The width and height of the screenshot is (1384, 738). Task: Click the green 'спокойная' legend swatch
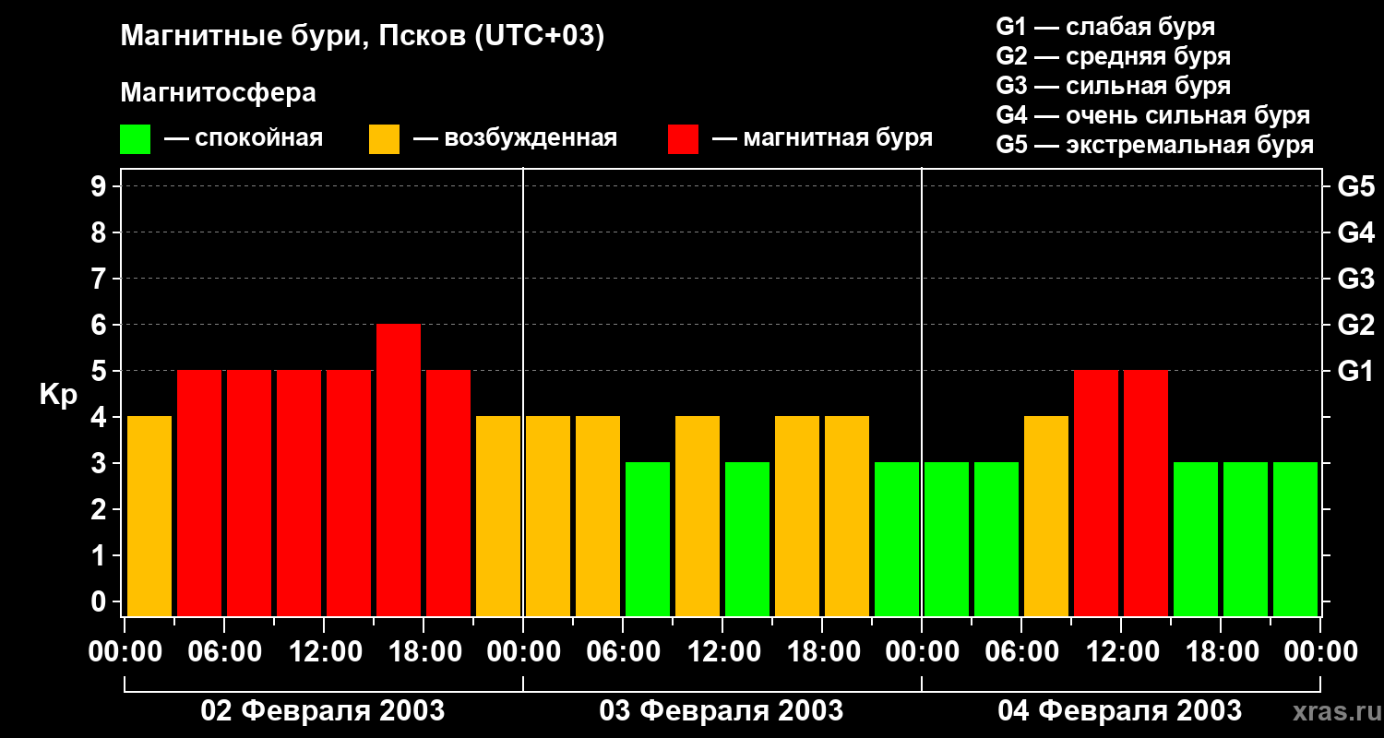coord(135,139)
